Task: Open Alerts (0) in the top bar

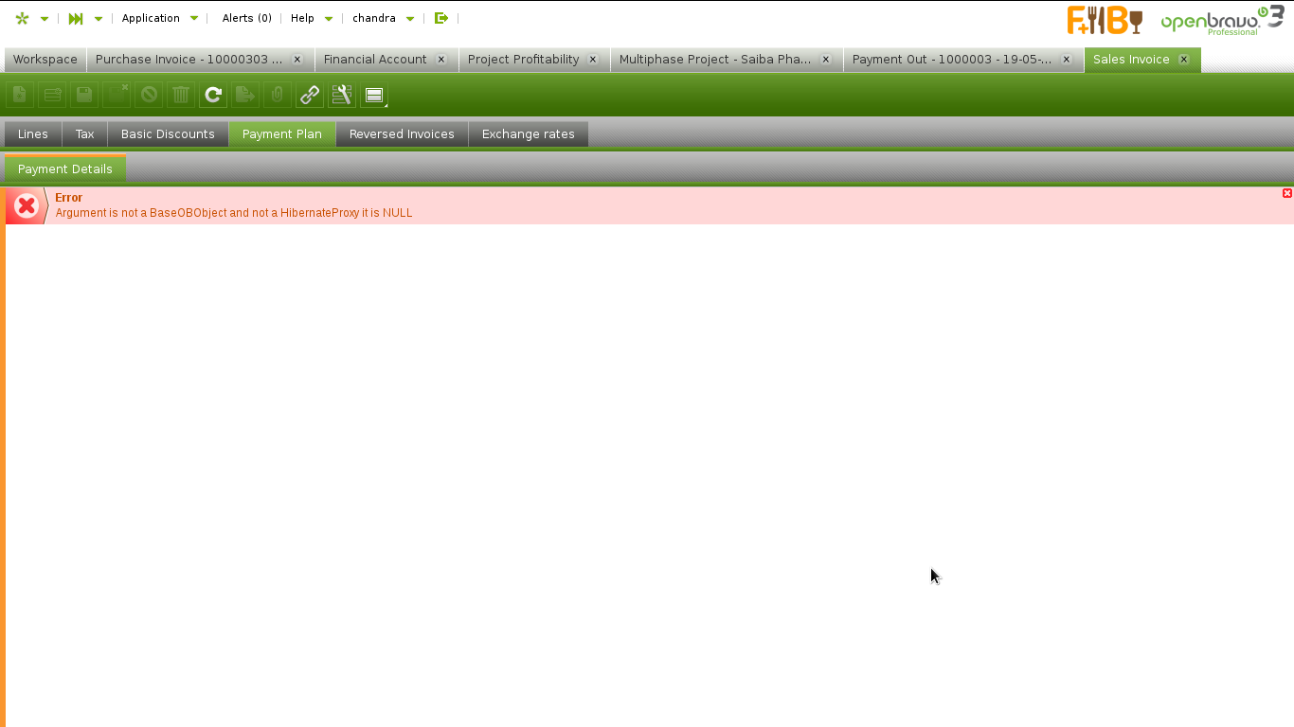Action: coord(246,18)
